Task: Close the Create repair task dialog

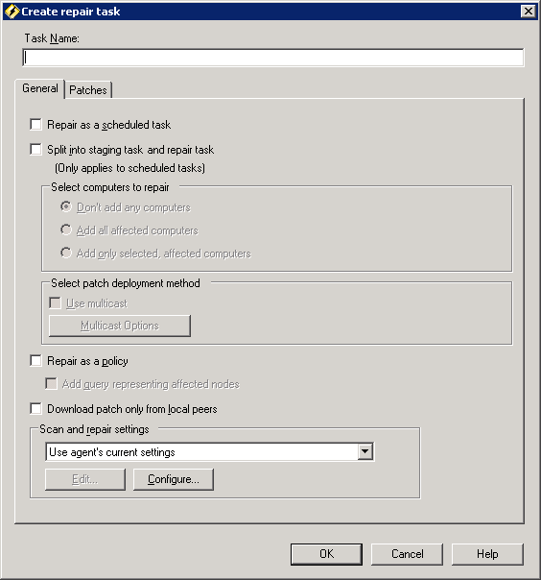Action: pyautogui.click(x=529, y=12)
